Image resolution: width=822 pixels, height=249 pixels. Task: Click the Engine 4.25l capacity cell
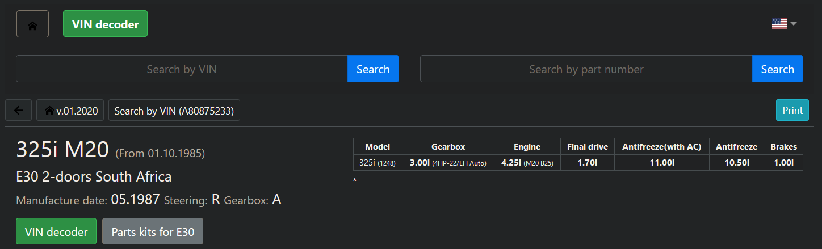click(x=527, y=163)
